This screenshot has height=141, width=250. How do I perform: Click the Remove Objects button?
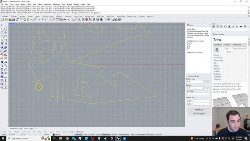(199, 114)
